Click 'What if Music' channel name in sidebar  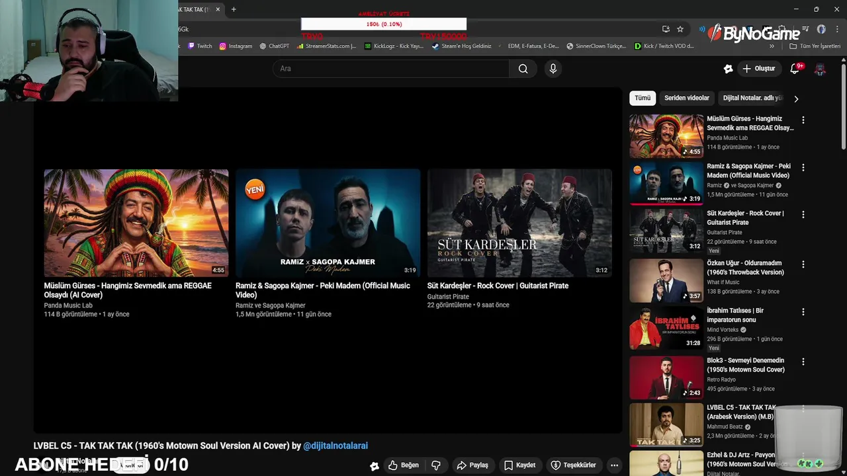pyautogui.click(x=723, y=282)
